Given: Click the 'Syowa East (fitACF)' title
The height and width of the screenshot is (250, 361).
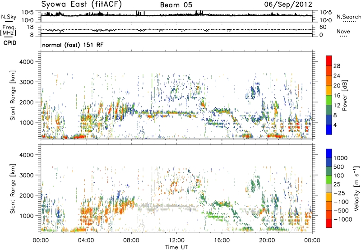Looking at the screenshot, I should click(x=82, y=5).
